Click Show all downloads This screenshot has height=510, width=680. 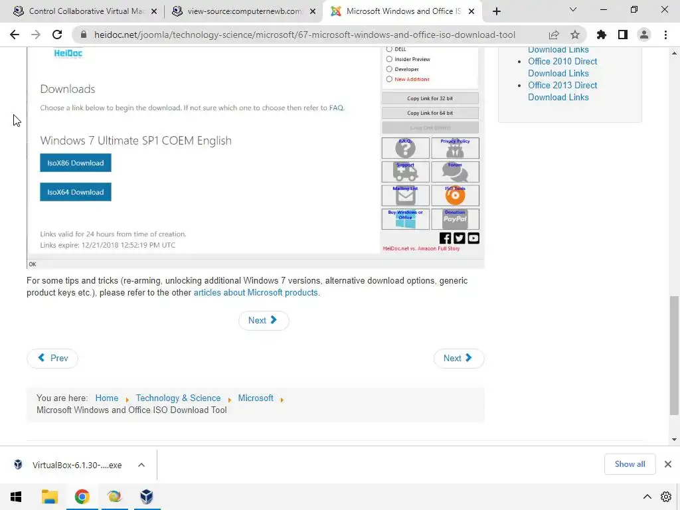tap(630, 464)
